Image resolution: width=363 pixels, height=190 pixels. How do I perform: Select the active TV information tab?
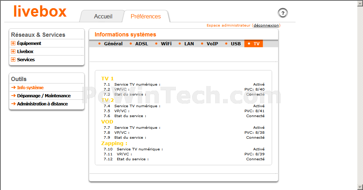[254, 44]
